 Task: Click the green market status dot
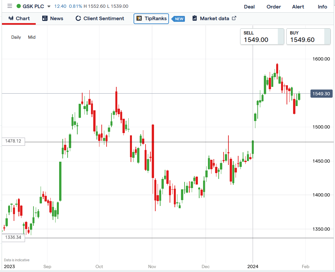coord(19,6)
